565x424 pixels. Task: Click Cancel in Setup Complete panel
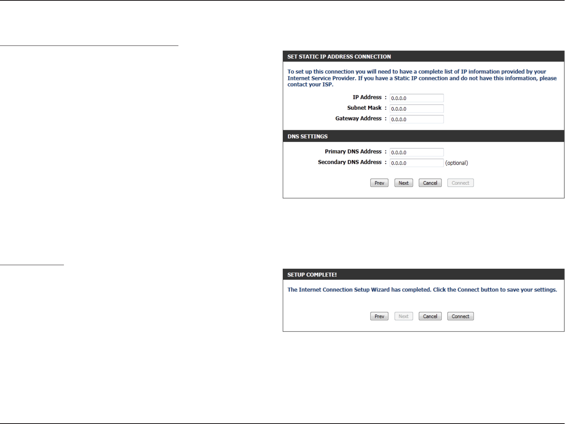tap(430, 317)
